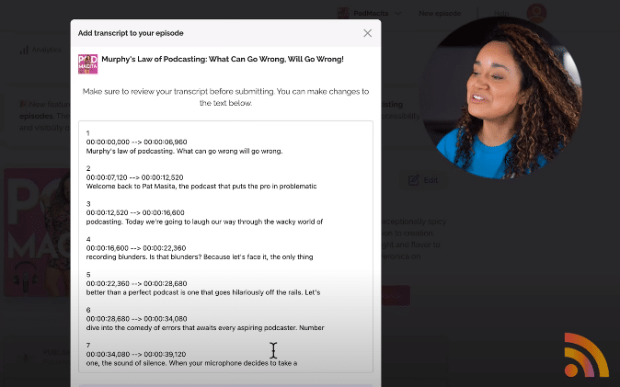The image size is (620, 387).
Task: Click the 'Welcome back to Pat Masita' subtitle line
Action: pyautogui.click(x=201, y=187)
